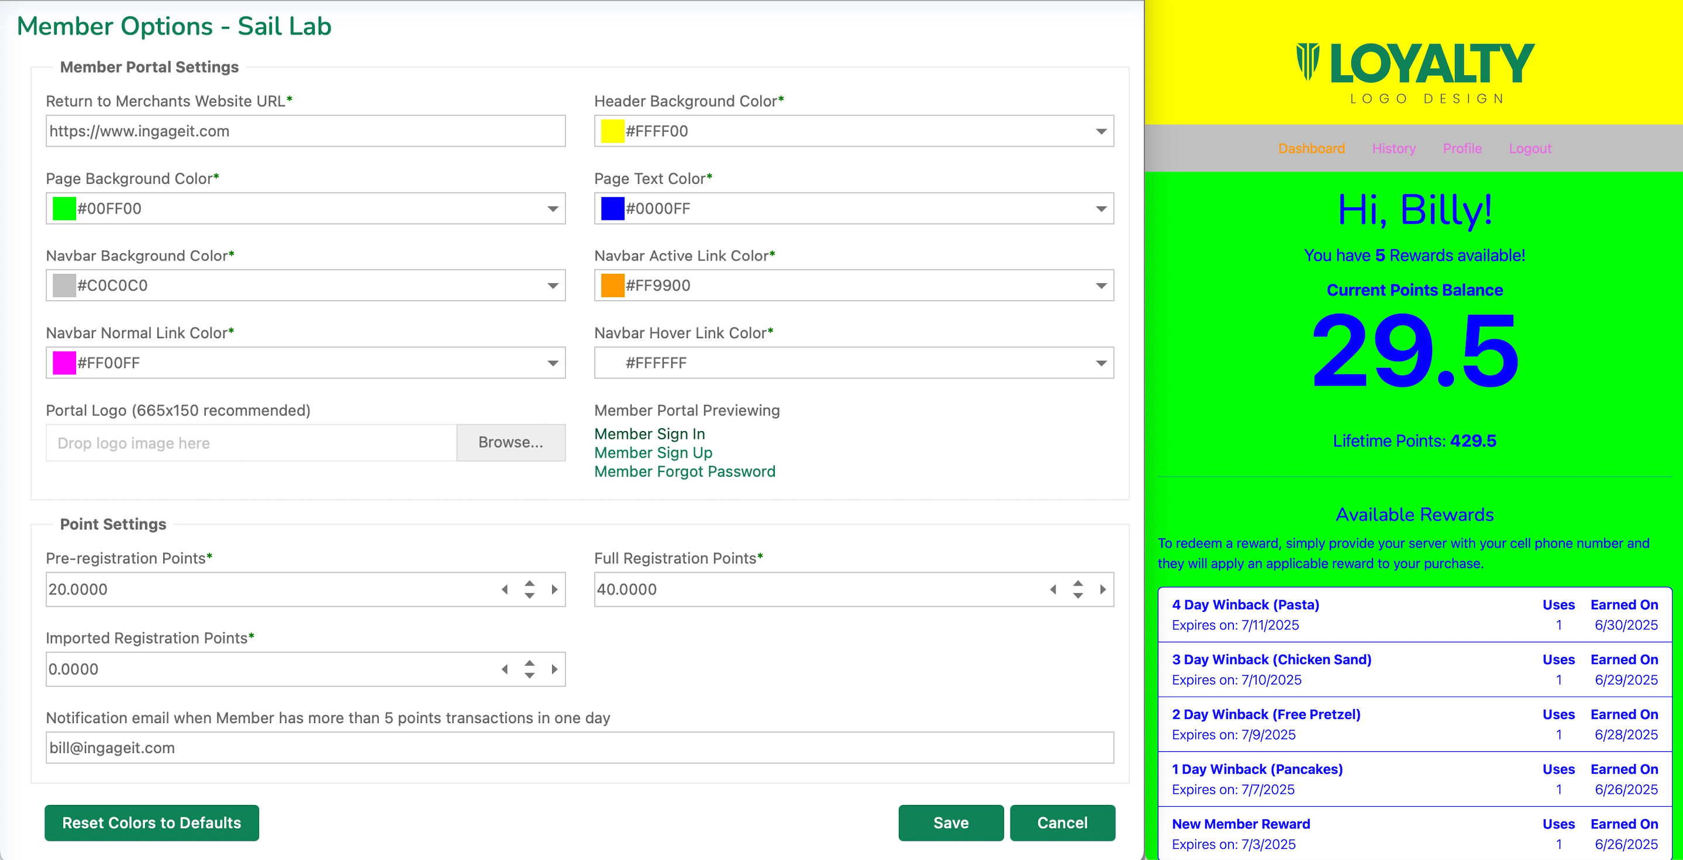Click the Loyalty logo in portal preview
Screen dimensions: 1683x860
coord(1415,73)
